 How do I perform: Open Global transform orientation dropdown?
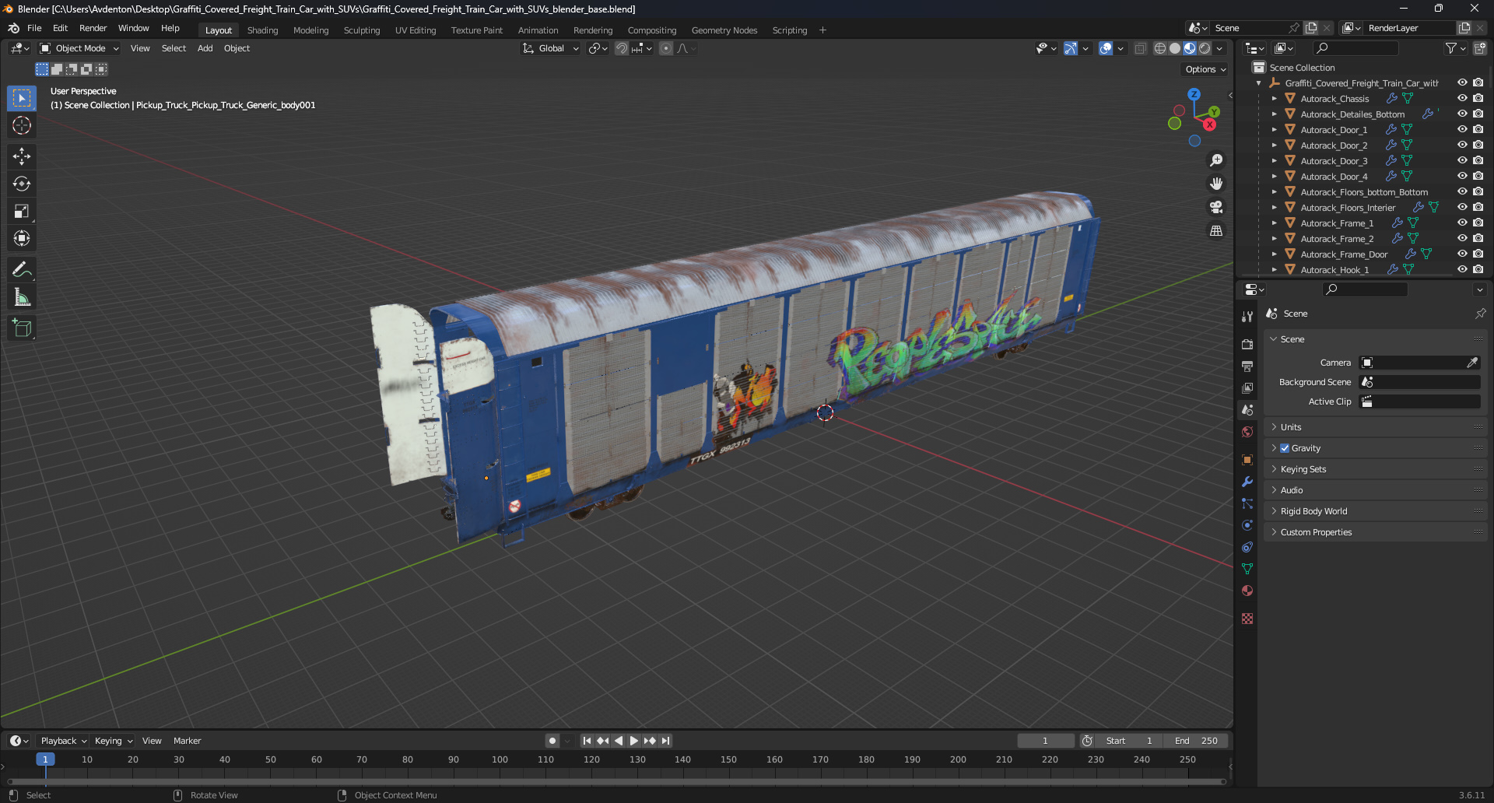pyautogui.click(x=550, y=48)
